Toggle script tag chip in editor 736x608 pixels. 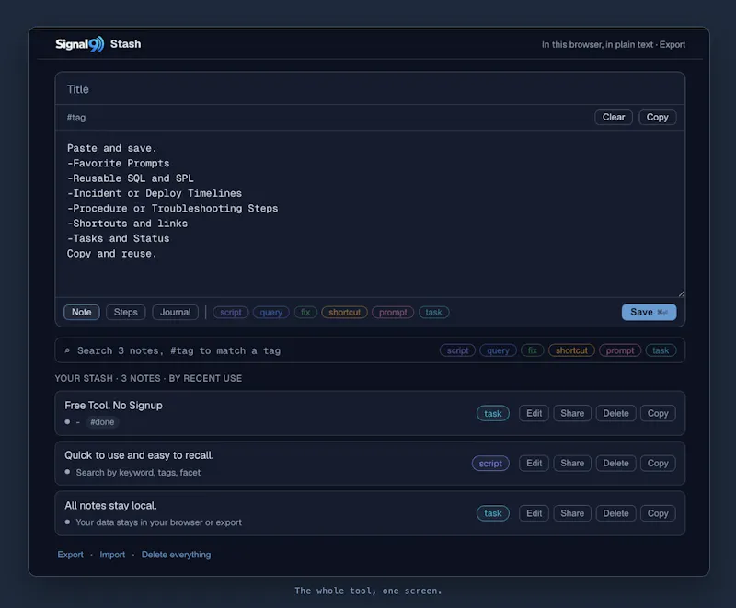(x=231, y=313)
